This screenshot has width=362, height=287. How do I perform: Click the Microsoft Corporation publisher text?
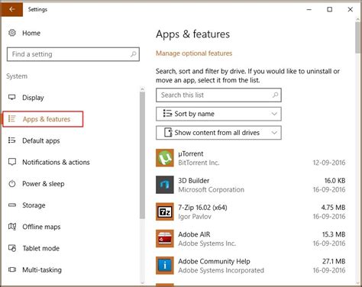(212, 189)
